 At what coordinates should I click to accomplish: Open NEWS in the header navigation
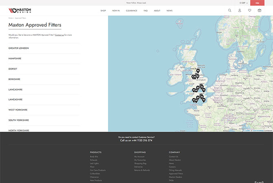coord(170,11)
